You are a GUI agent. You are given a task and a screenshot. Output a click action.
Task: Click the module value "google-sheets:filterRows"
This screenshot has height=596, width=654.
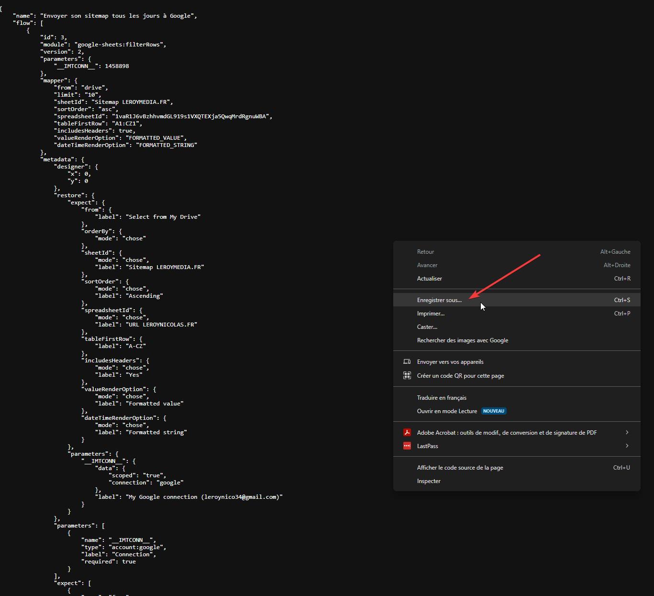pos(120,45)
